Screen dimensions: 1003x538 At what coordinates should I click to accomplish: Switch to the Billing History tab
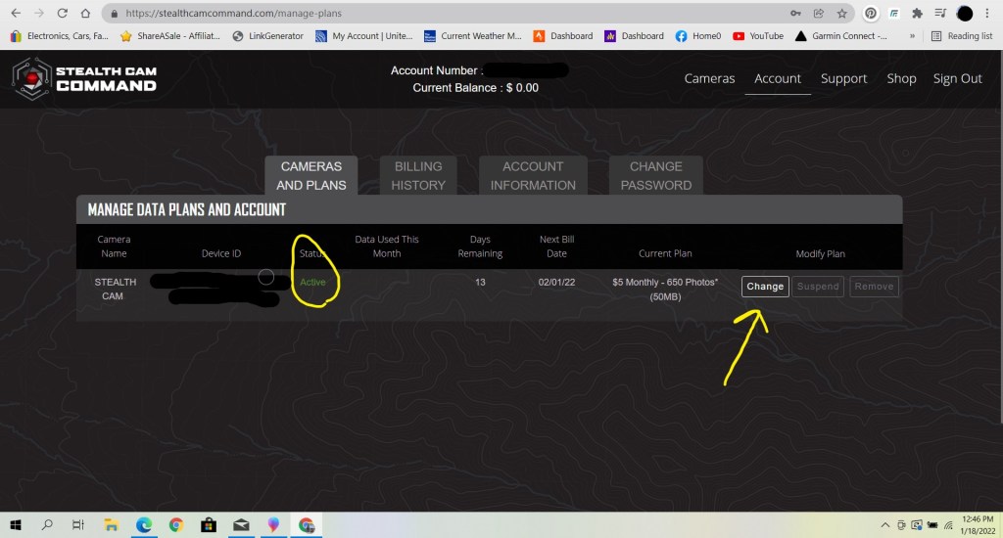click(x=418, y=175)
